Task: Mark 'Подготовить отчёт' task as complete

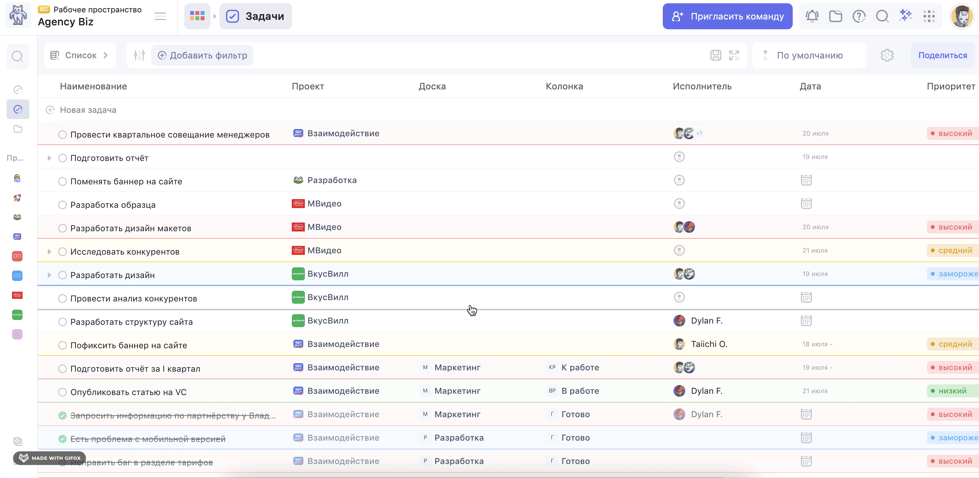Action: click(62, 158)
